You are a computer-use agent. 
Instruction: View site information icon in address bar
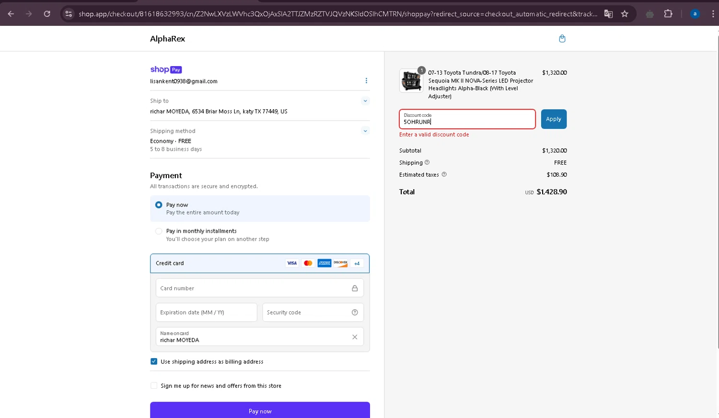[69, 14]
